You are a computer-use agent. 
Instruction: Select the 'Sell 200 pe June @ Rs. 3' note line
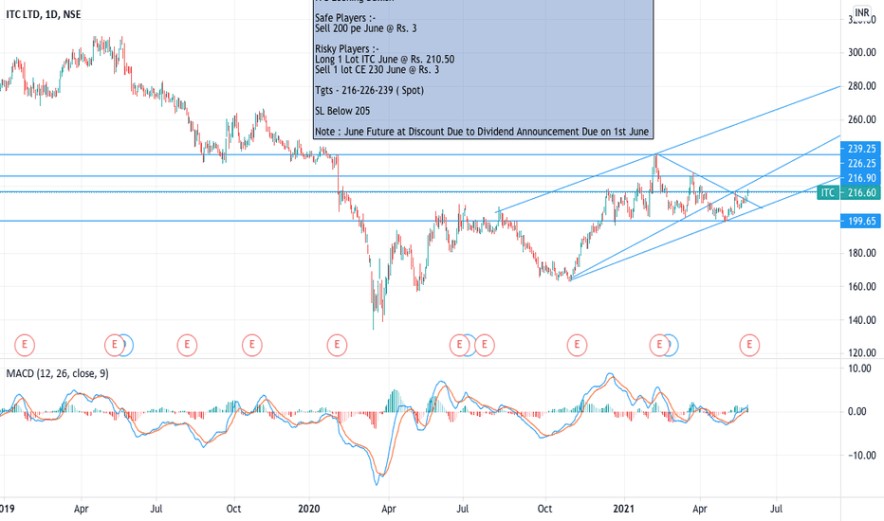366,28
